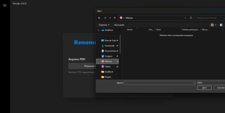Open the Organizar menu

[x=104, y=25]
